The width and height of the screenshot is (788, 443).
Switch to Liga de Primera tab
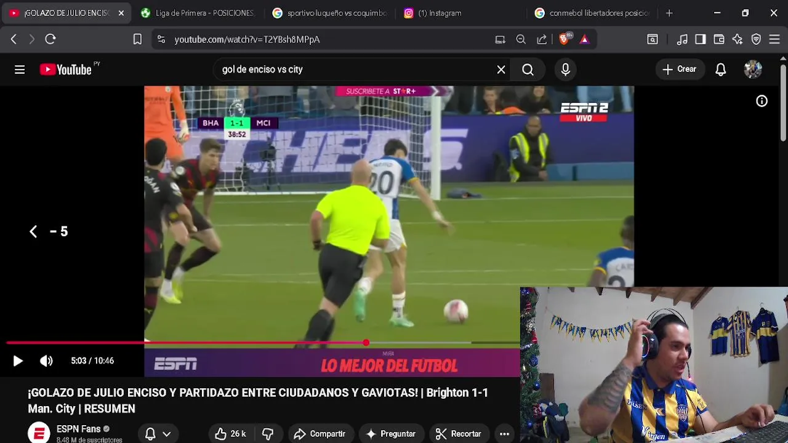198,13
